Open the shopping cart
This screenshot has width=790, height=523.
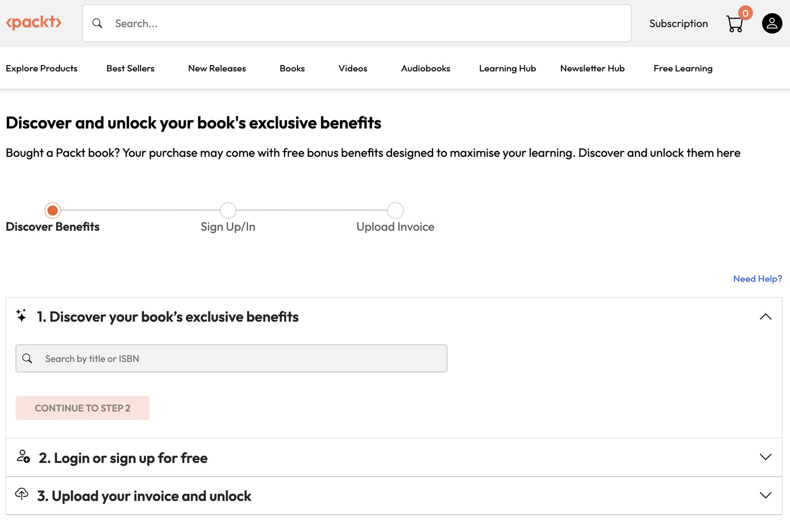(734, 24)
